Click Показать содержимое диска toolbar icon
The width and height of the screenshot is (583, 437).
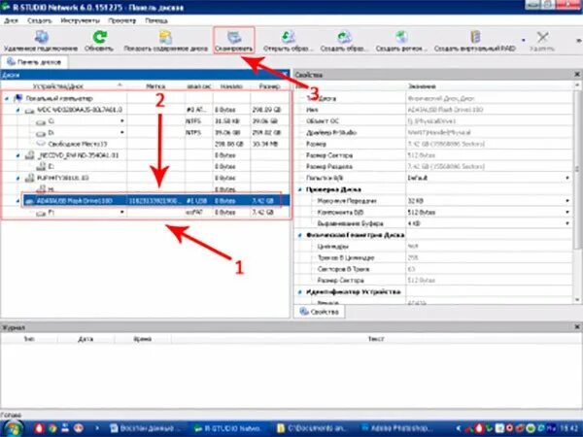(x=165, y=37)
